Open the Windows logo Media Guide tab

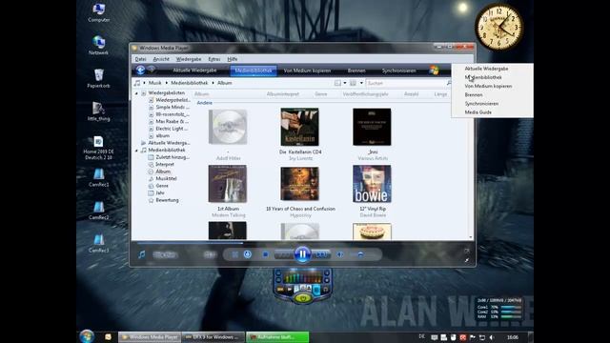coord(435,71)
